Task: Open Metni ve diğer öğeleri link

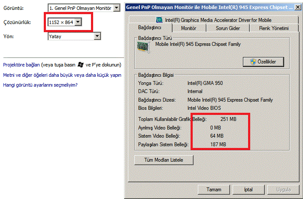Action: click(x=62, y=75)
